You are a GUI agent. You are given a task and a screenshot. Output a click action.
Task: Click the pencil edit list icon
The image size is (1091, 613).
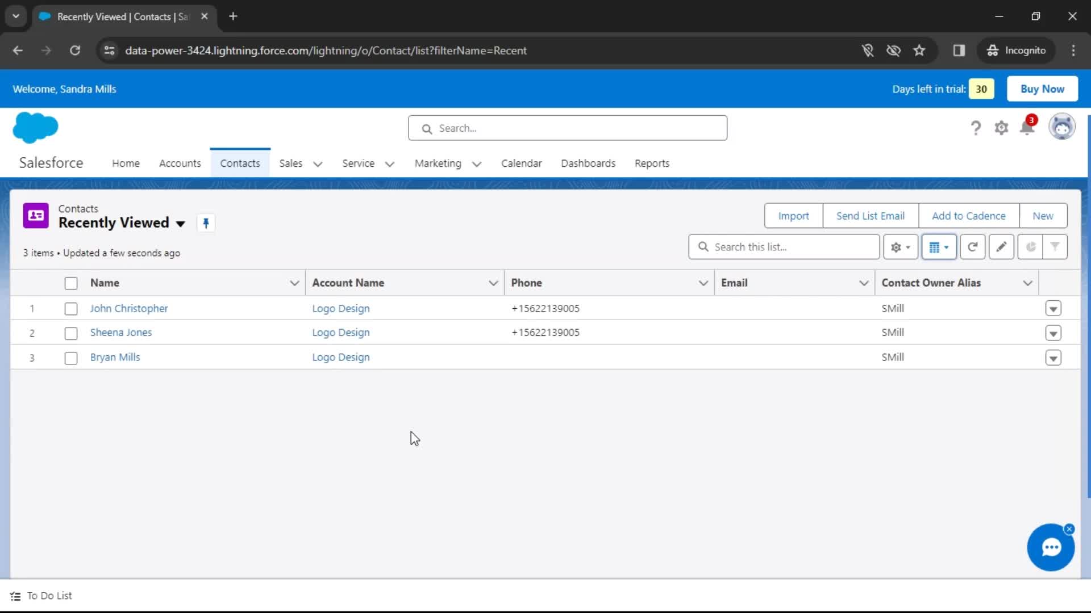[1001, 247]
